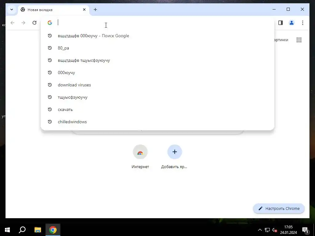
Task: Open network status tray icon
Action: tap(267, 230)
